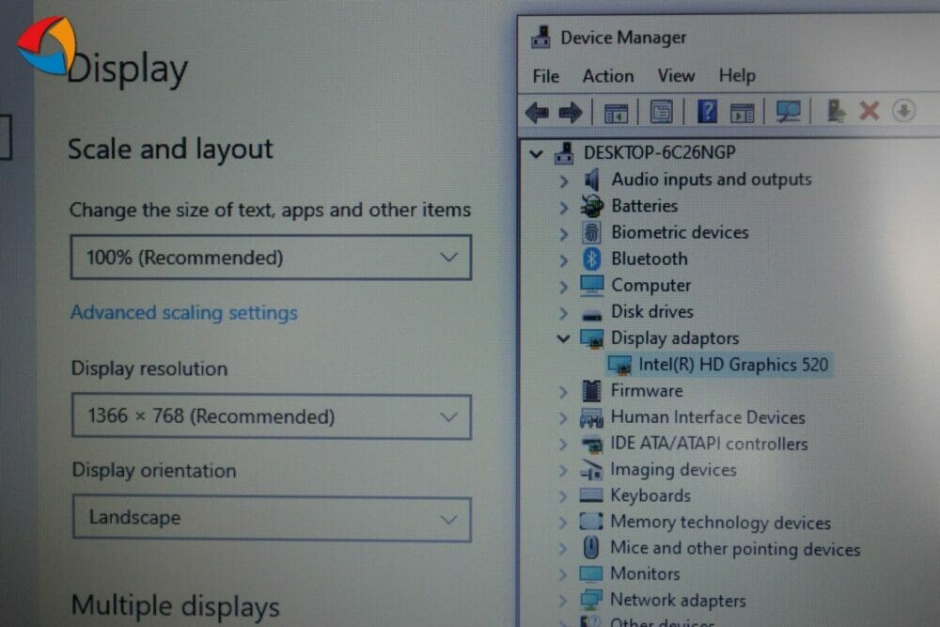Click the Properties toolbar icon

point(661,112)
